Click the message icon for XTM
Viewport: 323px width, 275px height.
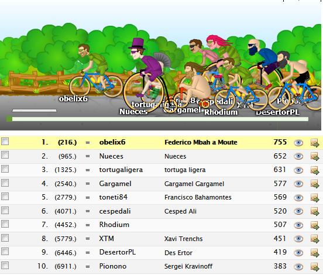pos(315,239)
